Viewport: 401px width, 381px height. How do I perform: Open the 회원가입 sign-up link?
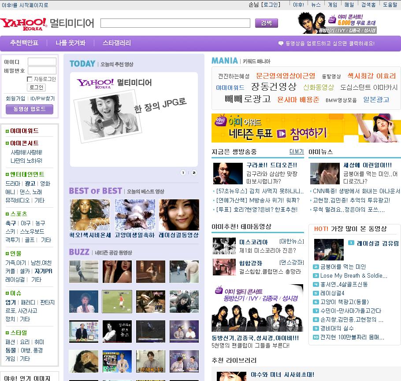tap(15, 99)
